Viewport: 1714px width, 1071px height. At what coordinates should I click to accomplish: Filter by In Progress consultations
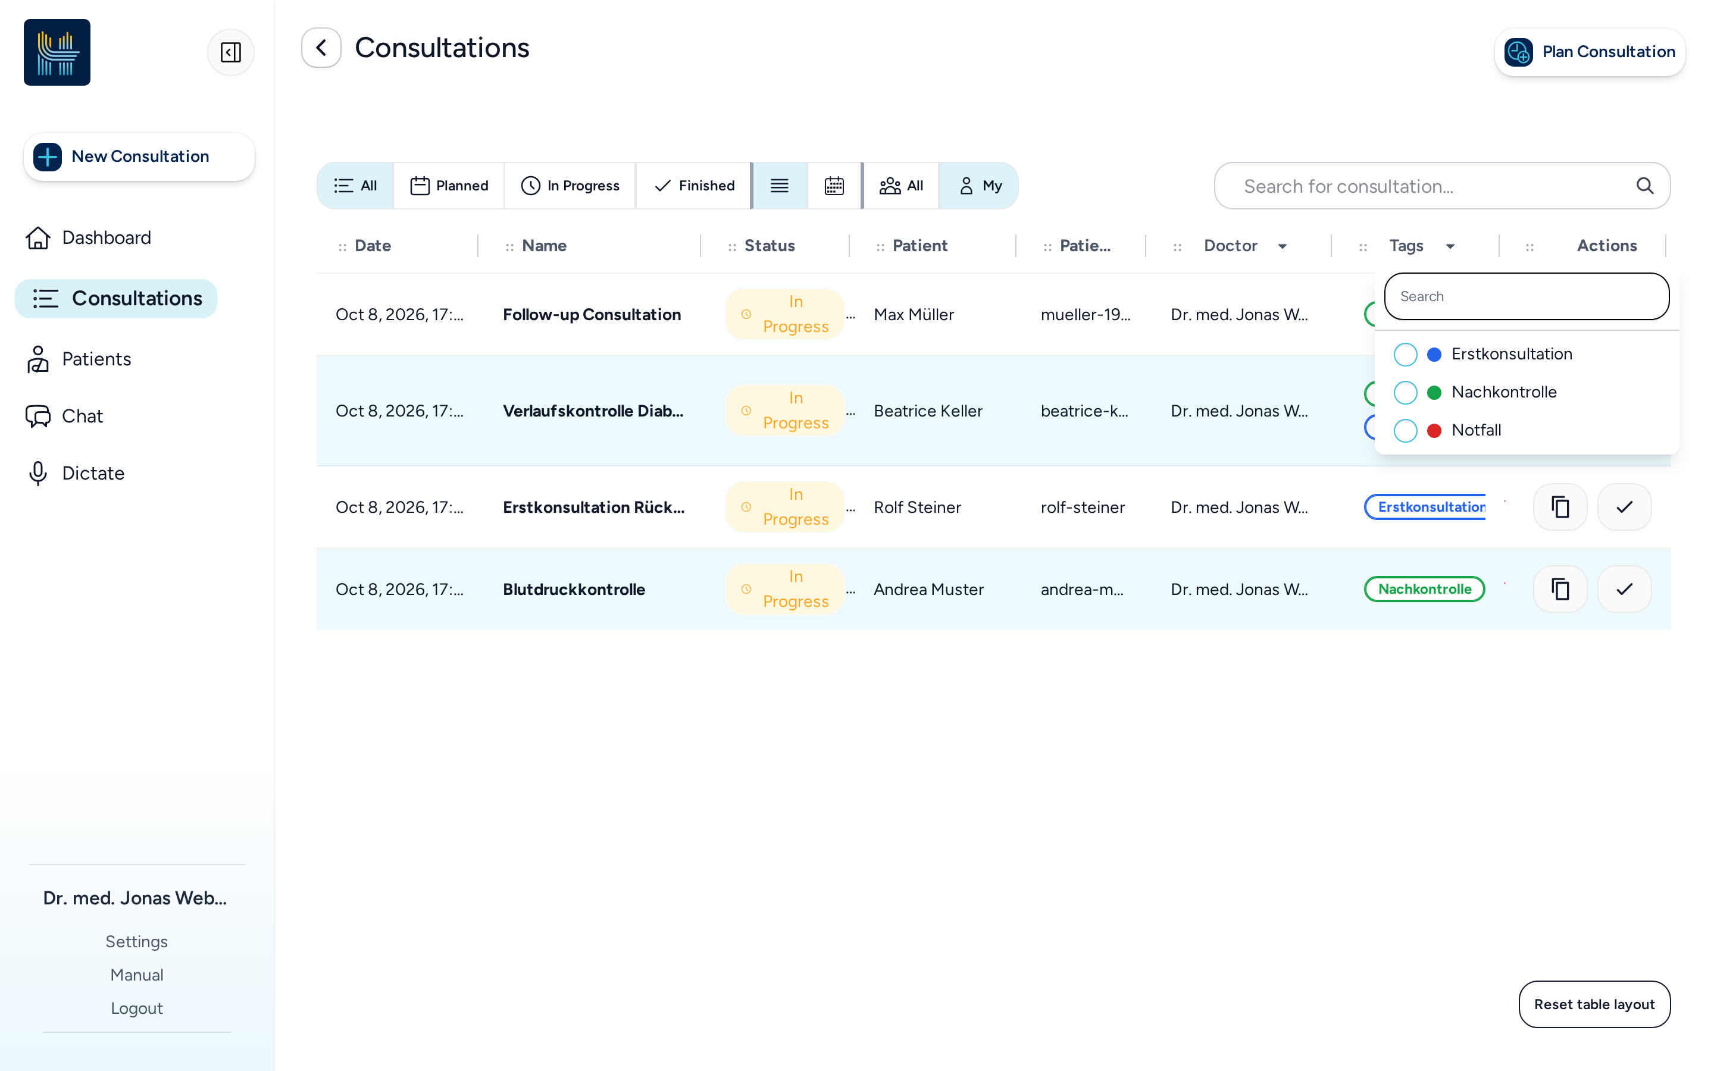point(570,186)
